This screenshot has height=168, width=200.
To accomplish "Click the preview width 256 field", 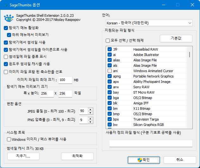I will (47, 94).
